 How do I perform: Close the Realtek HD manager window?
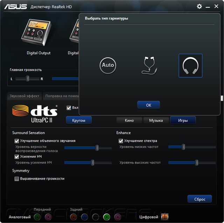pyautogui.click(x=216, y=6)
